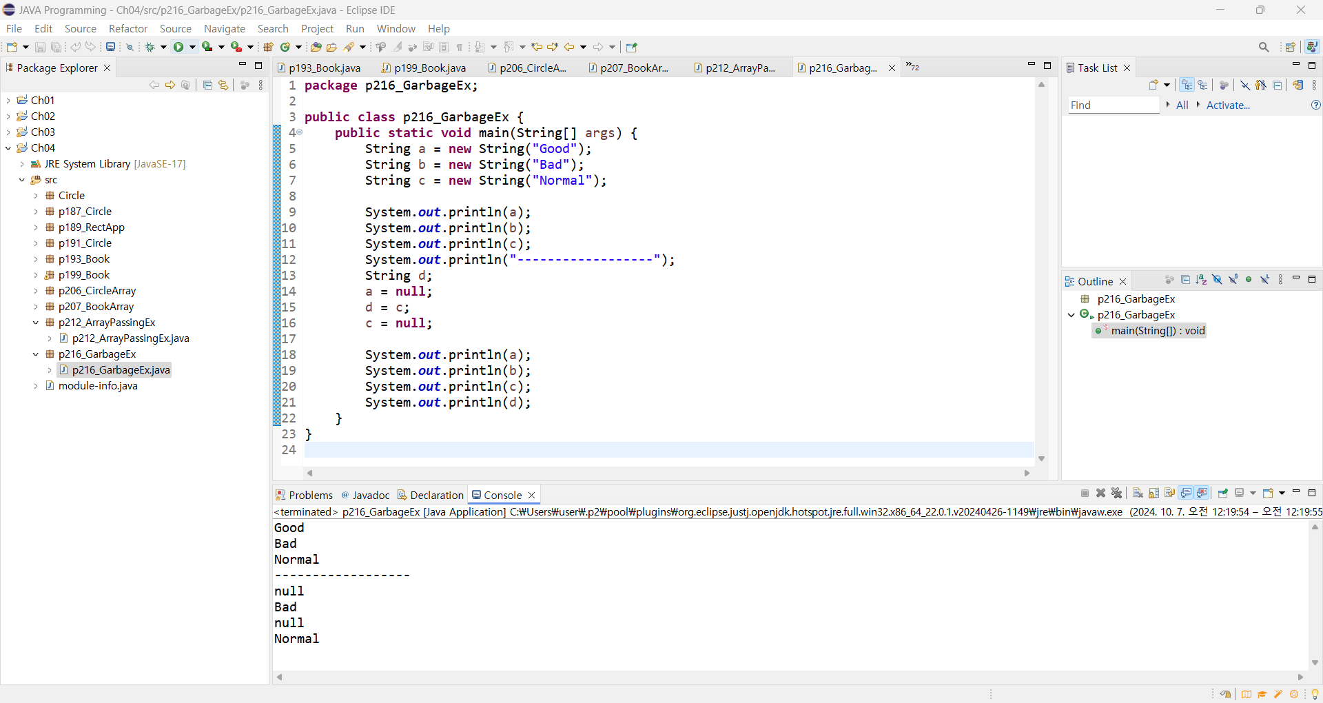Click the Save icon in main toolbar
Viewport: 1323px width, 703px height.
point(40,47)
